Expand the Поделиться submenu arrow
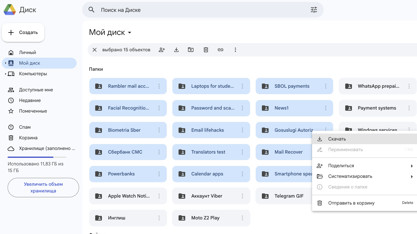The height and width of the screenshot is (234, 417). pyautogui.click(x=412, y=166)
